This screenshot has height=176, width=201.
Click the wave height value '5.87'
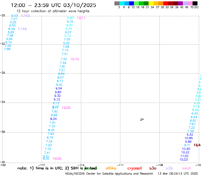point(71,18)
